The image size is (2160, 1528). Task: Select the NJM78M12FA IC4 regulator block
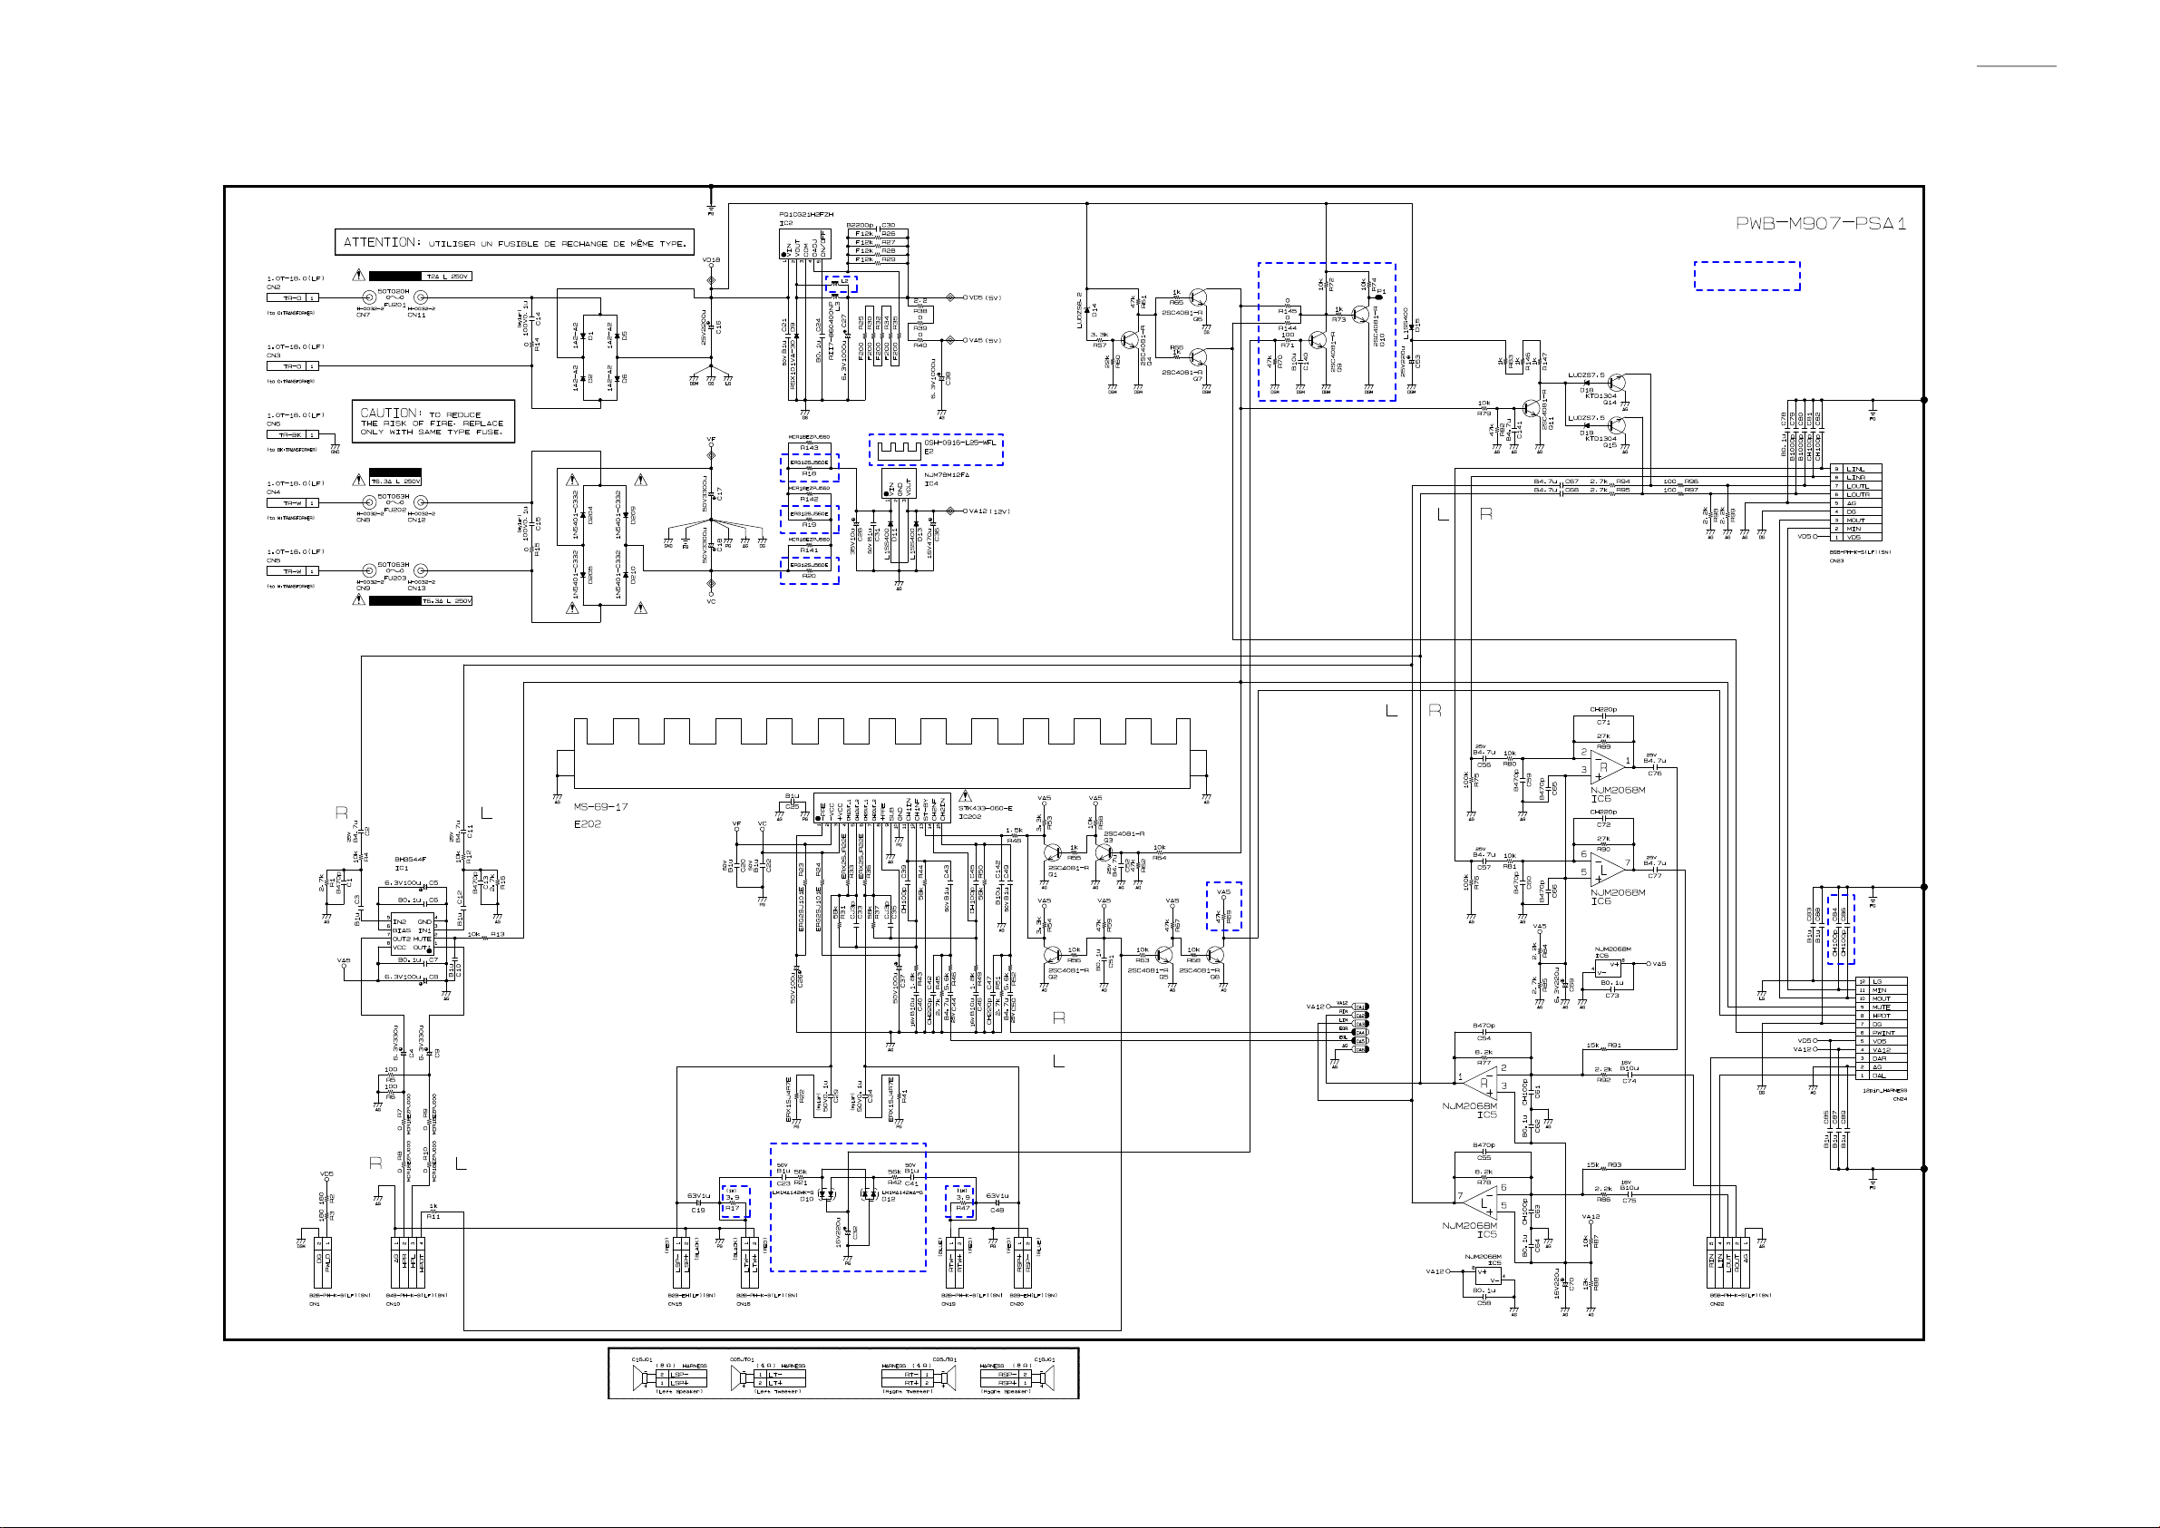click(x=899, y=484)
